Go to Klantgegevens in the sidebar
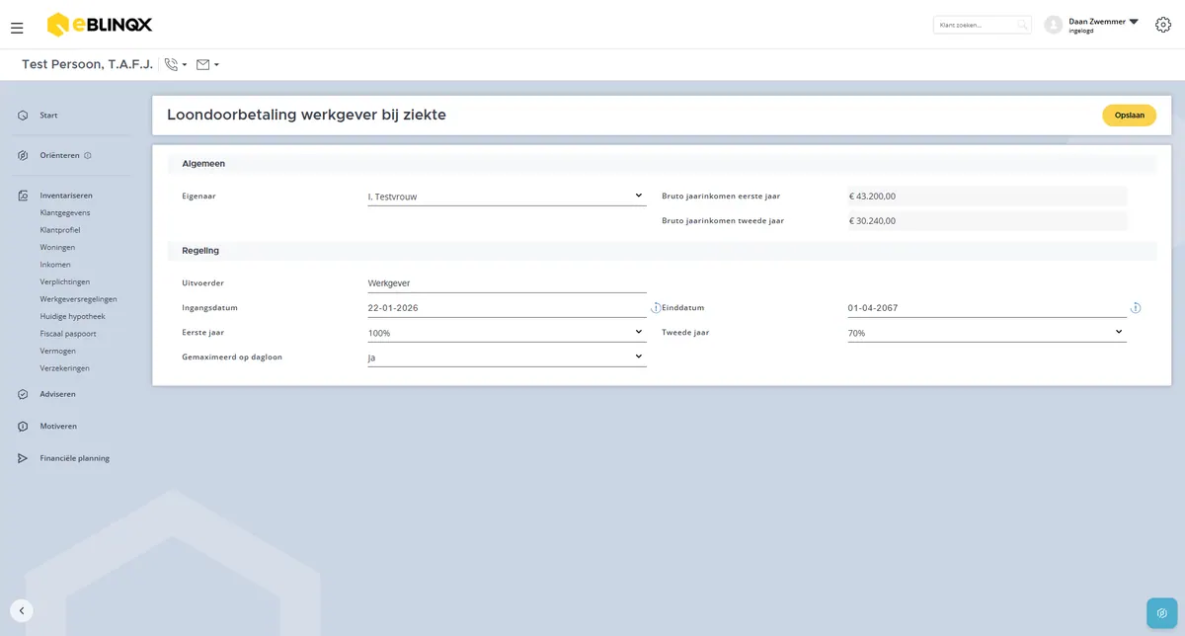 (65, 212)
